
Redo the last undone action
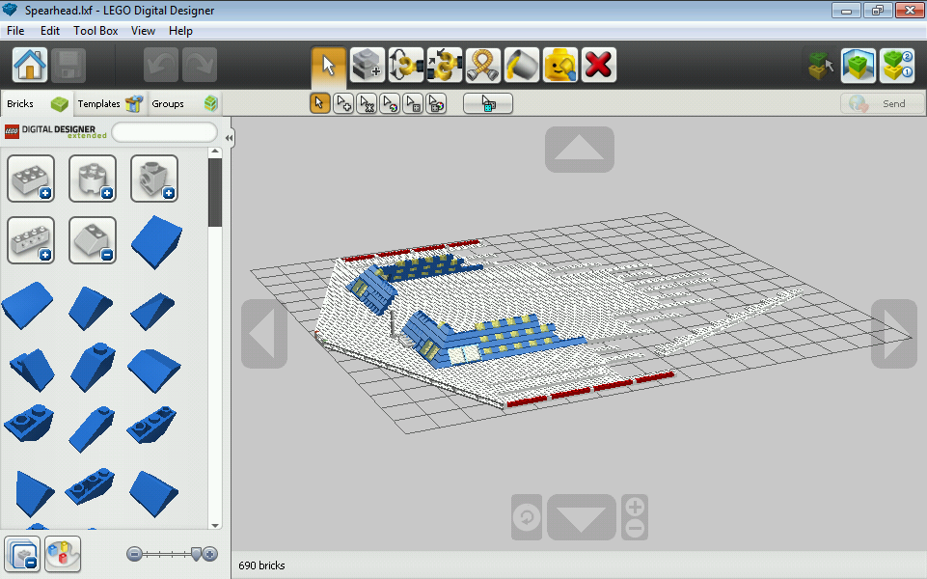200,65
